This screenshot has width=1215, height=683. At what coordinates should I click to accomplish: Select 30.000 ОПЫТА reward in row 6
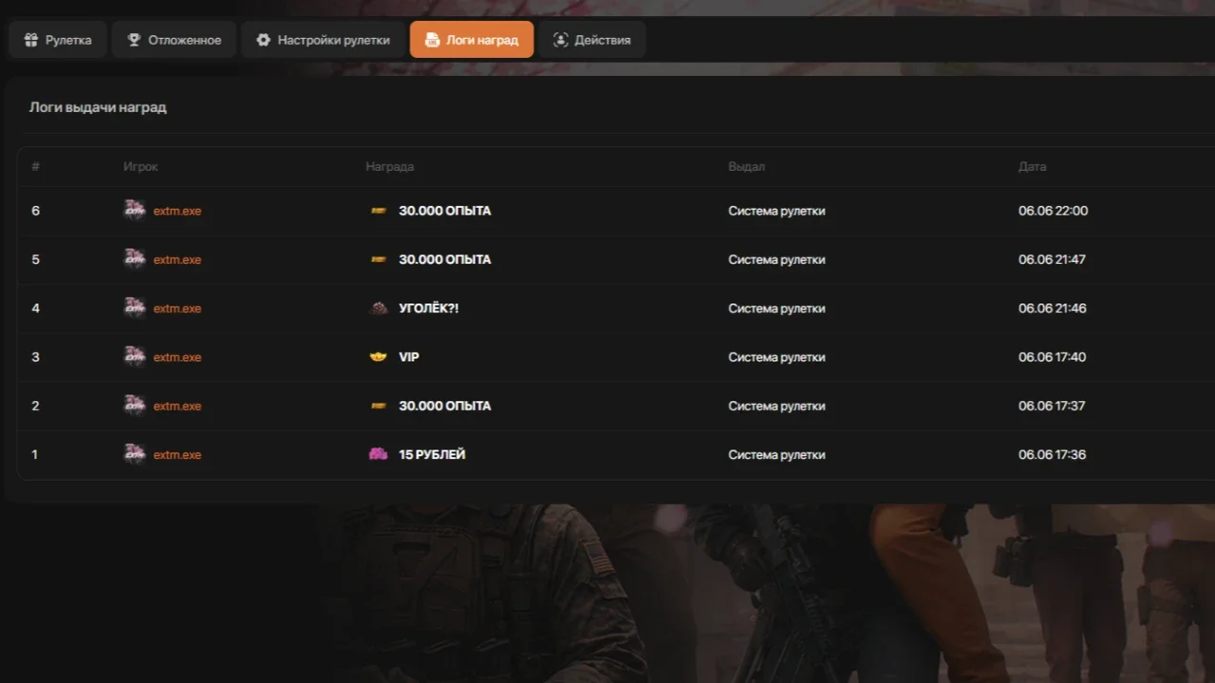[x=445, y=211]
